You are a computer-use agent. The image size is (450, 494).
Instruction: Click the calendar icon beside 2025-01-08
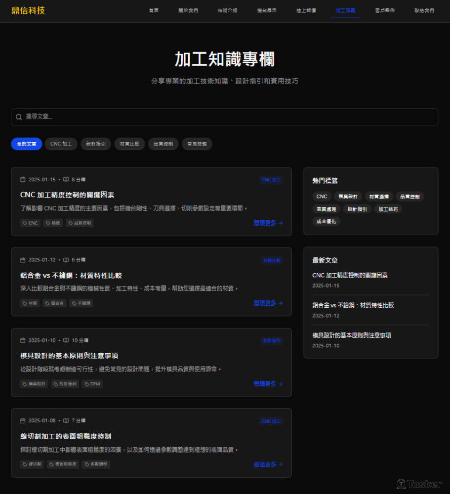point(23,421)
